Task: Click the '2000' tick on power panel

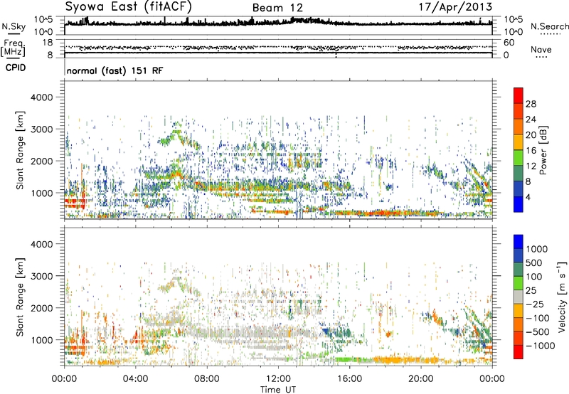Action: (x=41, y=161)
